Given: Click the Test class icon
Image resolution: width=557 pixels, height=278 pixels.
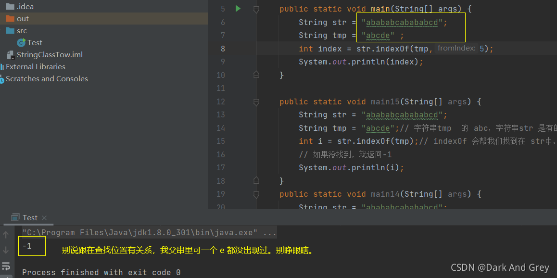Looking at the screenshot, I should pos(21,43).
